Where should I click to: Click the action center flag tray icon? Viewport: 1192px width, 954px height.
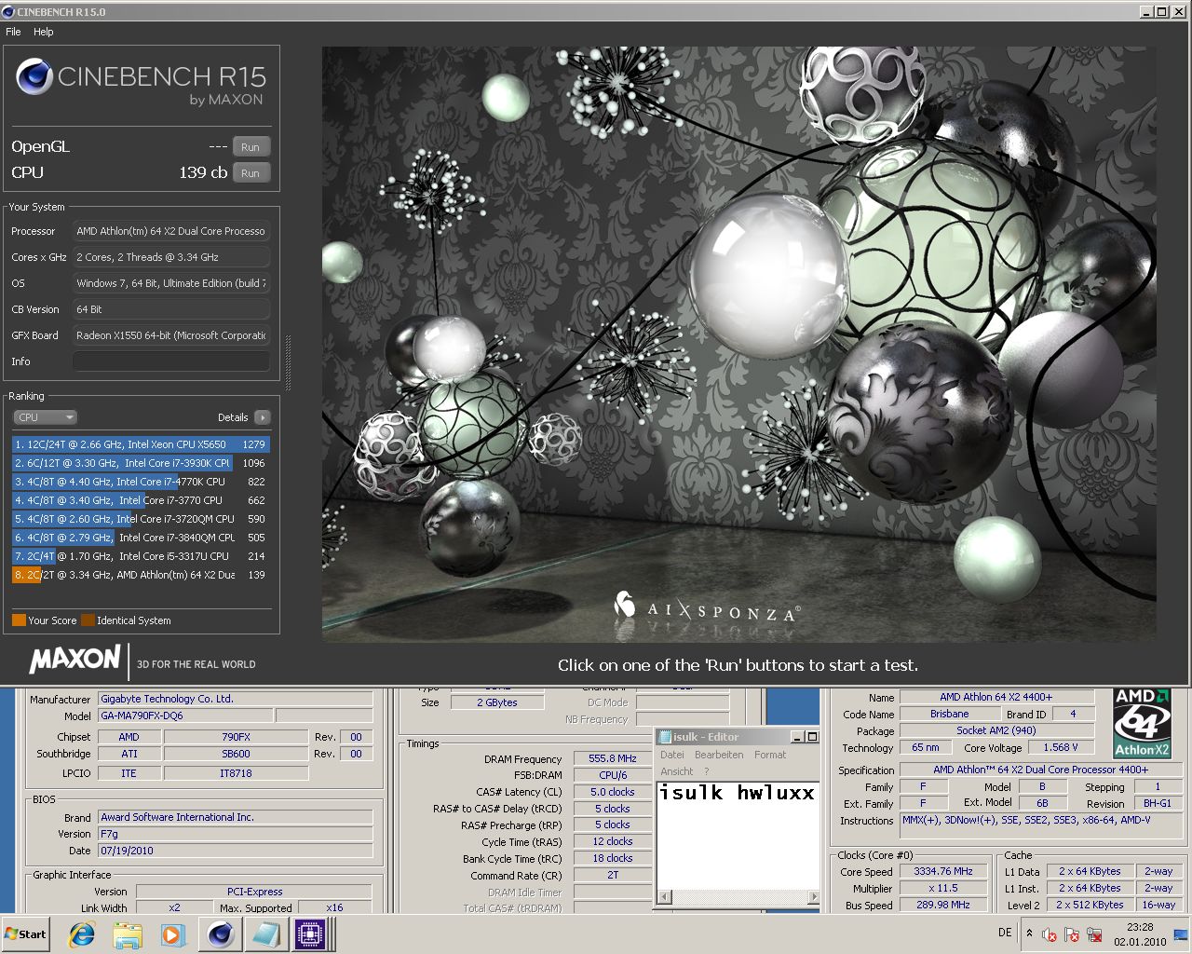click(1072, 934)
